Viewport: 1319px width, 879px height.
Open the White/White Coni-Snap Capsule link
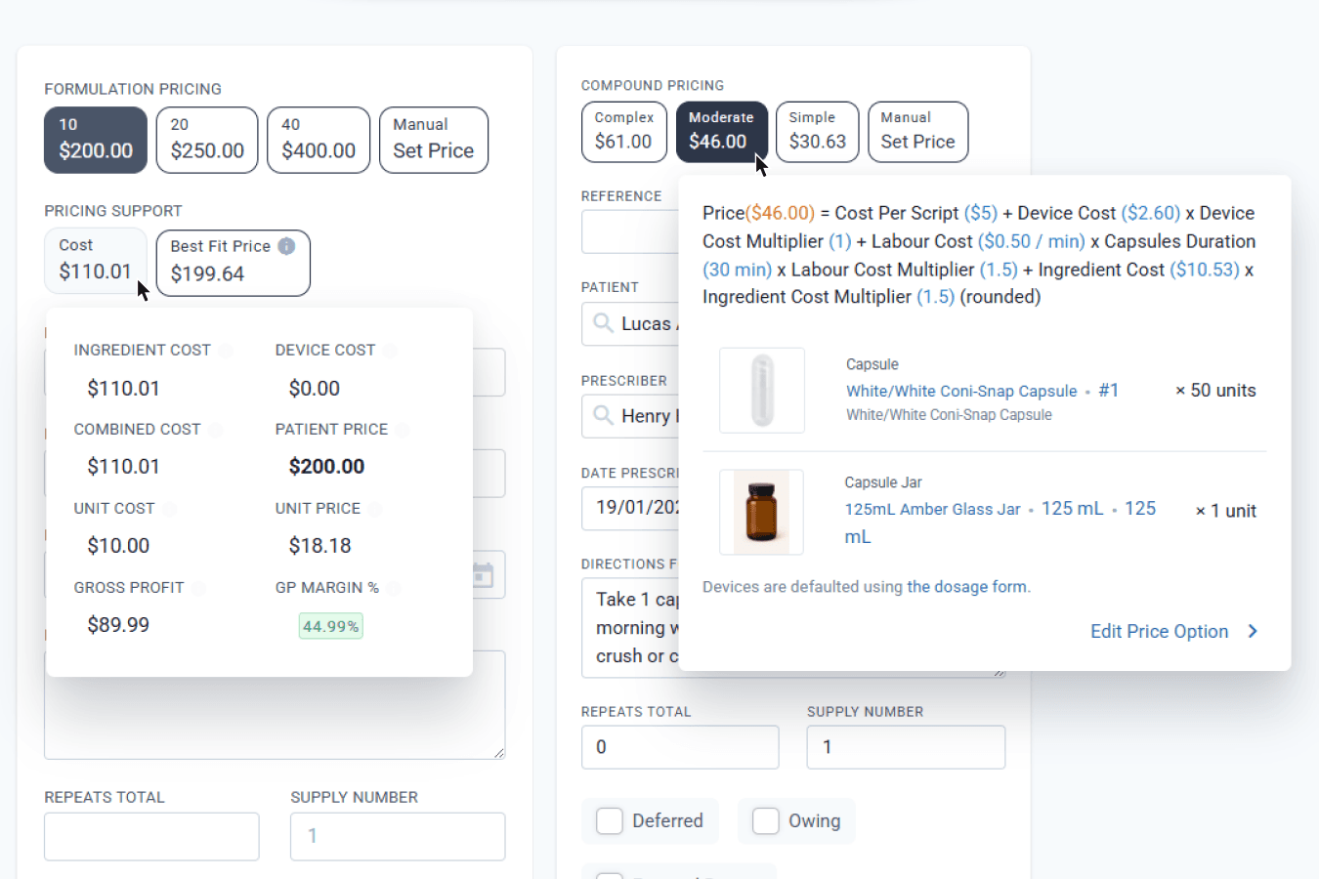tap(961, 391)
